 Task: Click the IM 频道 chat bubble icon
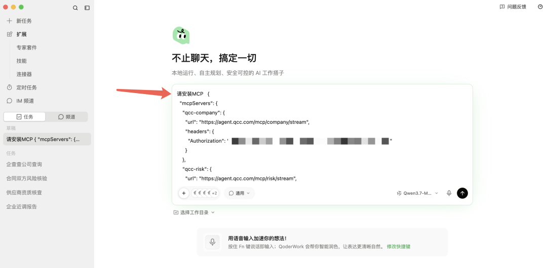point(10,101)
